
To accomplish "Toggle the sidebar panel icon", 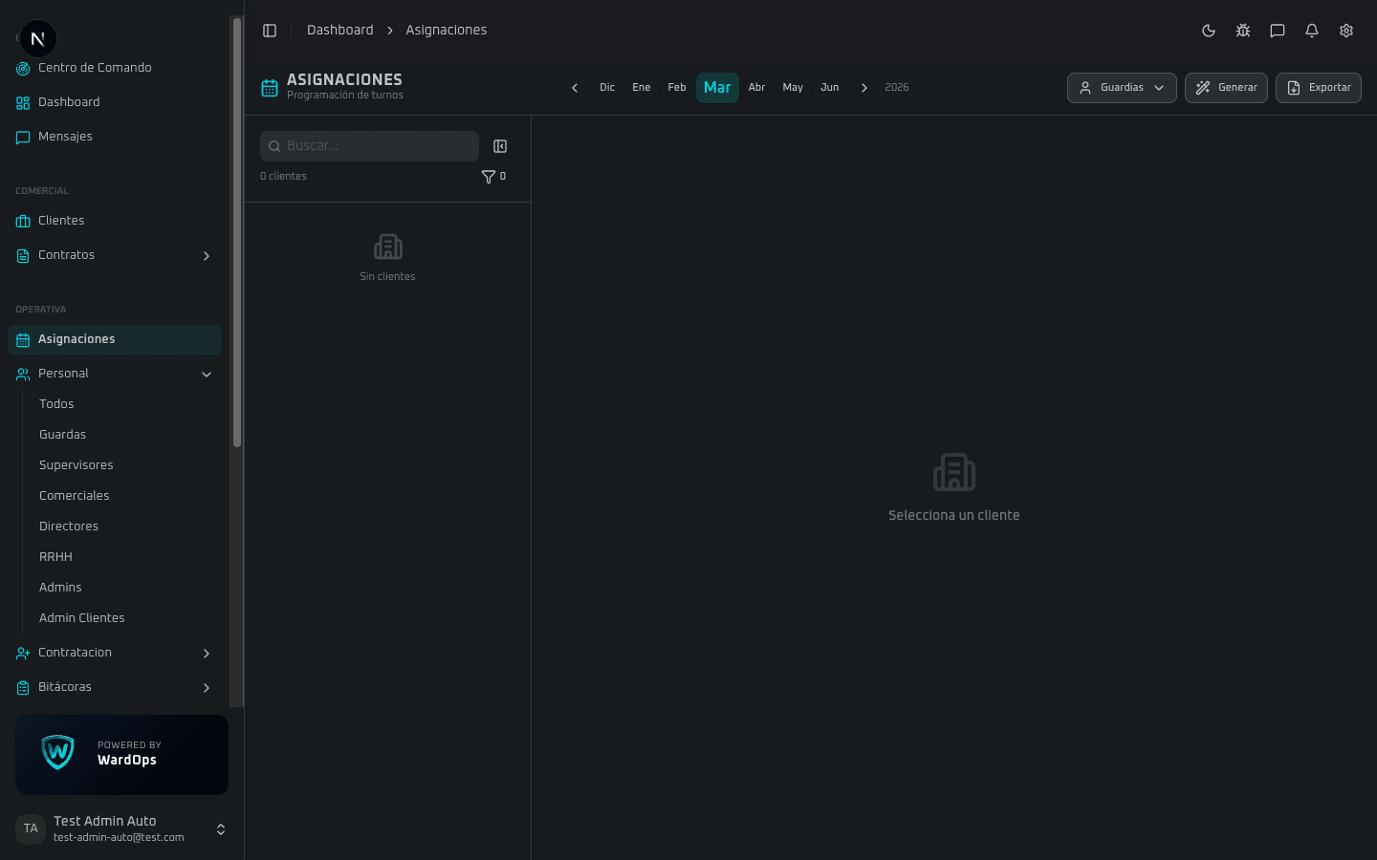I will coord(270,31).
